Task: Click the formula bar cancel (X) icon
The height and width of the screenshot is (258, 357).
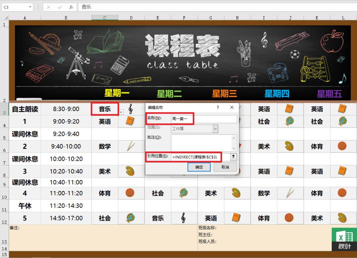Action: point(49,7)
